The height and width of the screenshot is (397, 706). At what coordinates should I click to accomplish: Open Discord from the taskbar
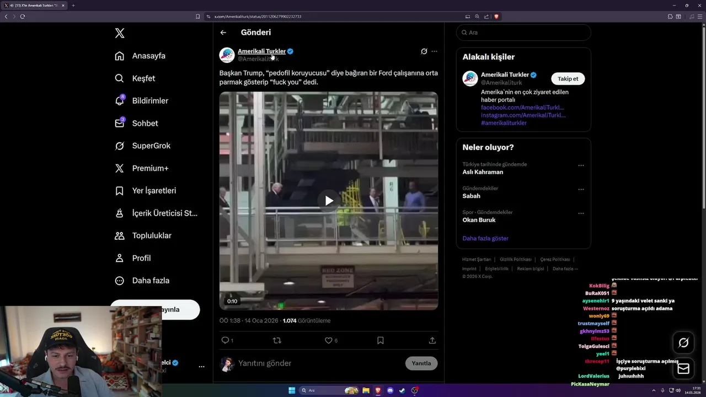(x=390, y=390)
